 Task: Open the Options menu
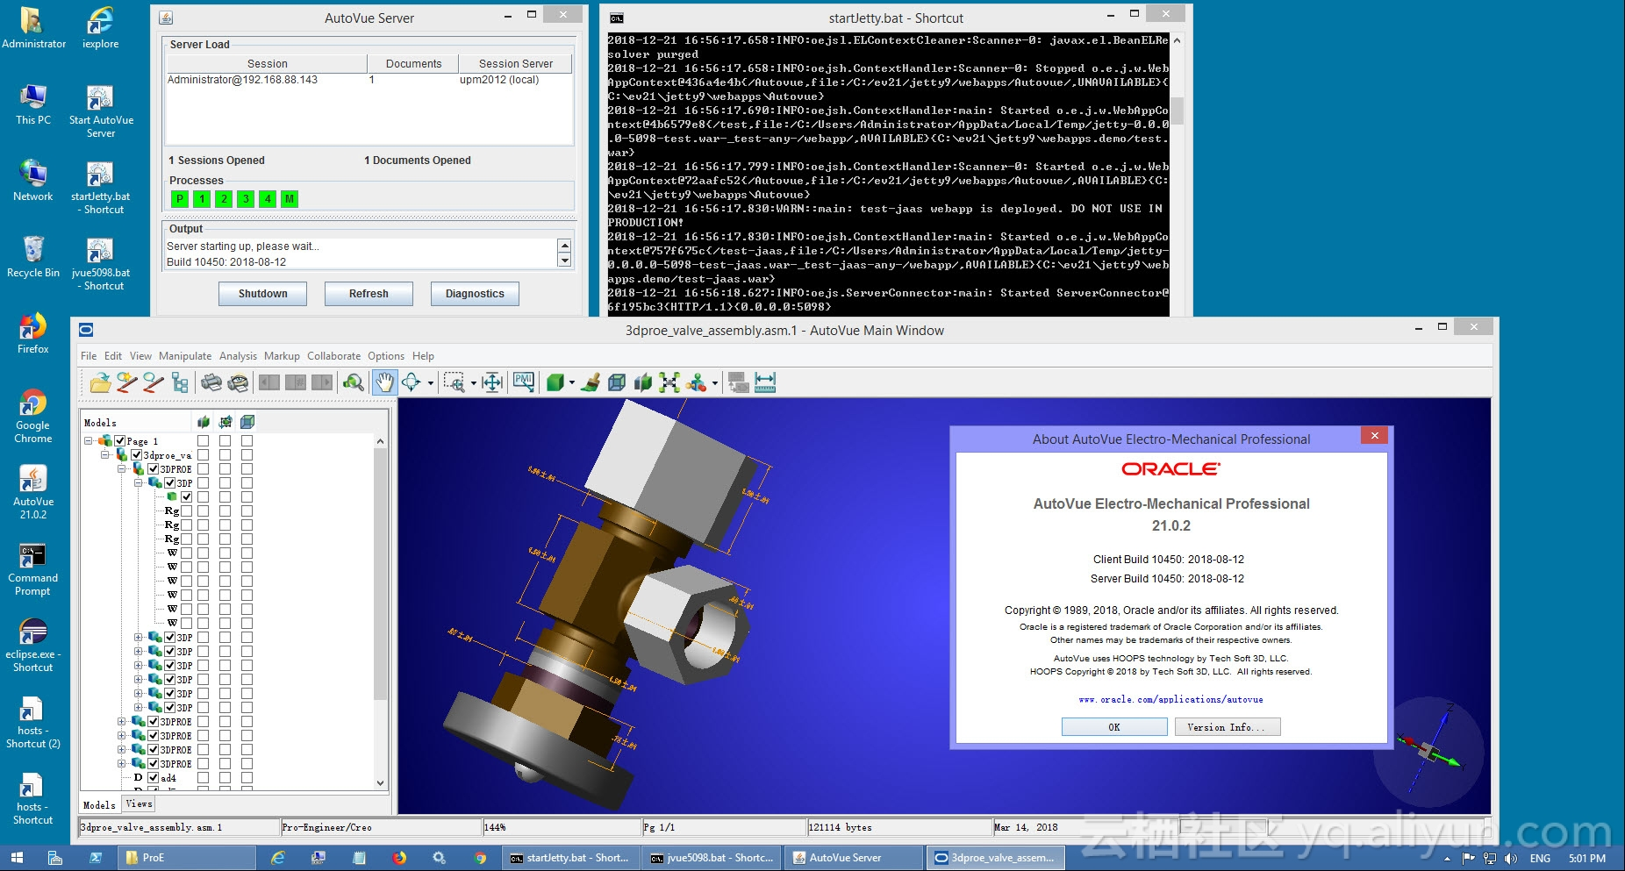click(x=386, y=356)
